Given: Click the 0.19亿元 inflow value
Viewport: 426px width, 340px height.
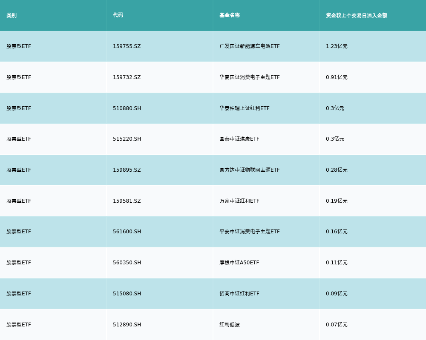Looking at the screenshot, I should (x=337, y=201).
